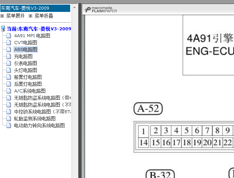Screen dimensions: 234x178
Task: Click the sidebar scroll-up arrow
Action: point(74,7)
